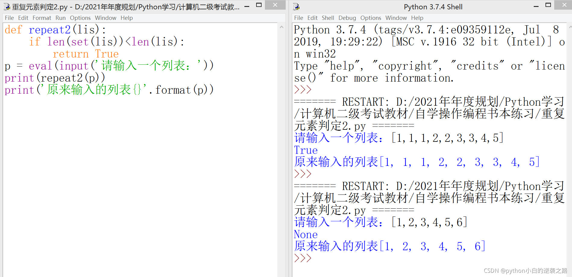This screenshot has width=572, height=277.
Task: Click input '[1,1,1,2,2,3,3,4,5]' in Shell
Action: point(448,138)
